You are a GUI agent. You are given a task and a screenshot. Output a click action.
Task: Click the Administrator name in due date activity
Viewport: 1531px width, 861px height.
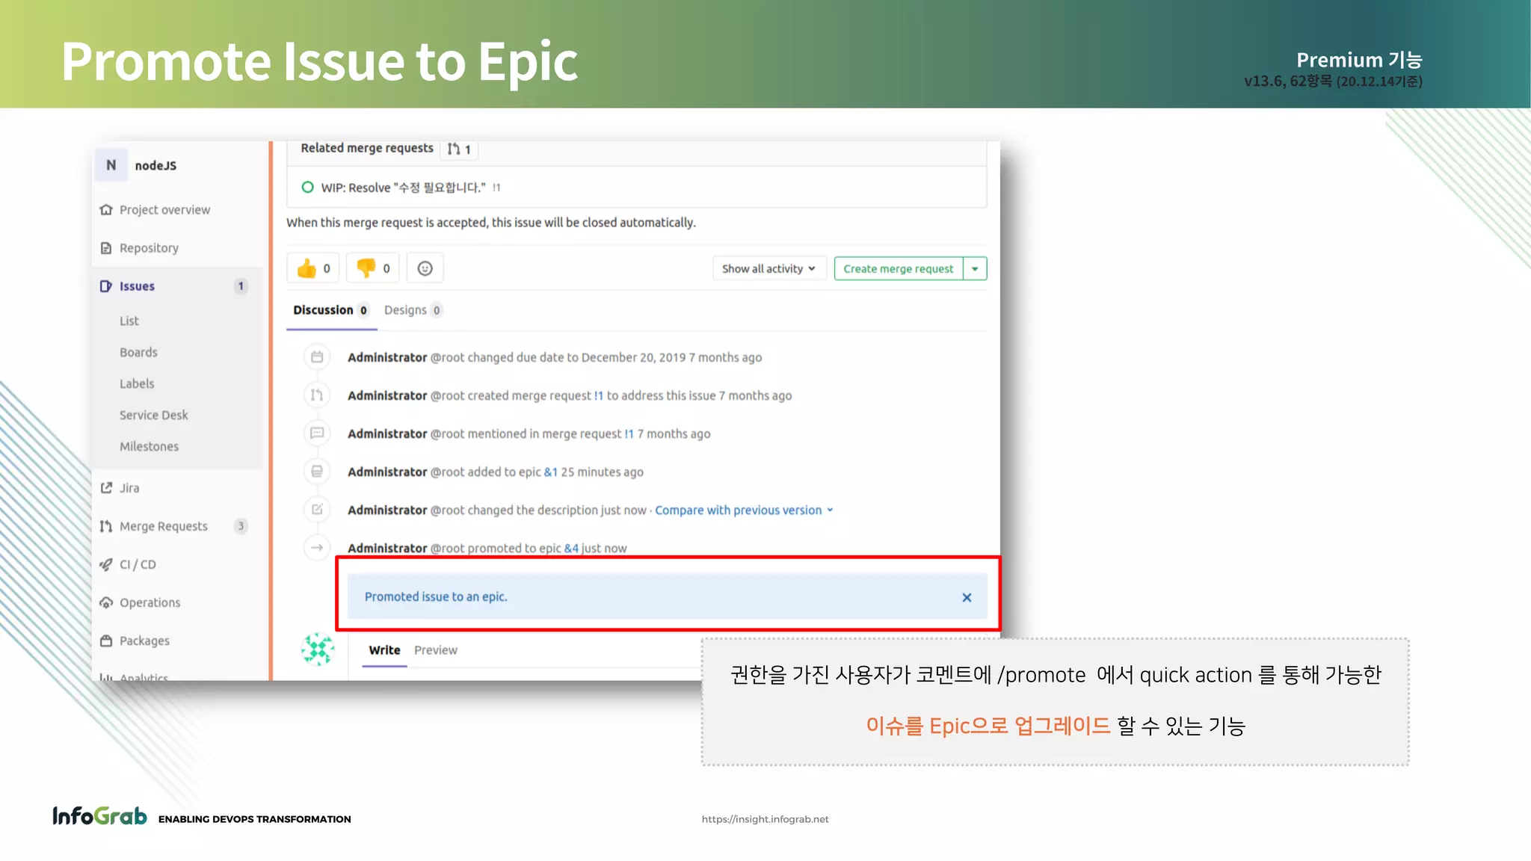[x=386, y=357]
